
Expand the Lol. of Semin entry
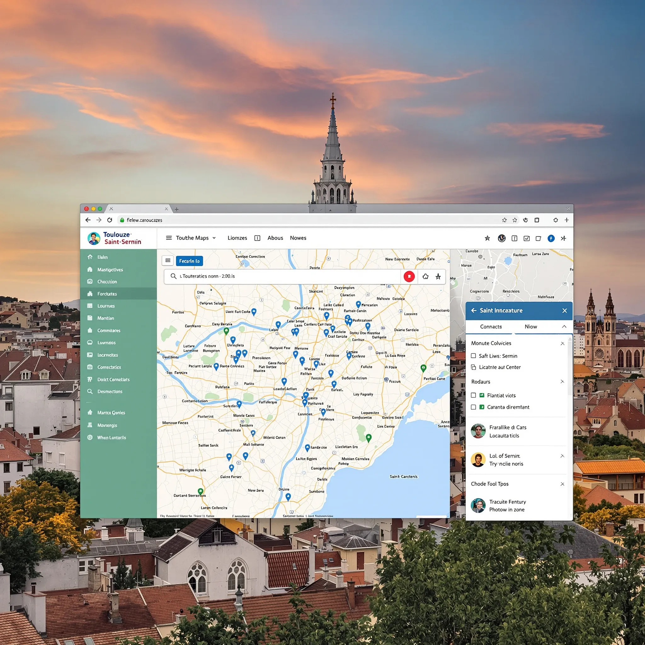click(562, 456)
